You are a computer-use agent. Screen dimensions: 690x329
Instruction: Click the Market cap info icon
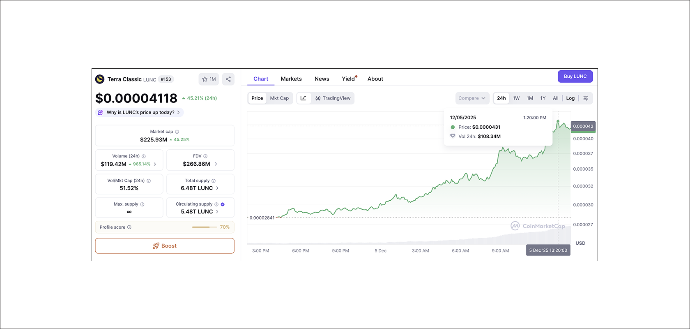coord(177,132)
